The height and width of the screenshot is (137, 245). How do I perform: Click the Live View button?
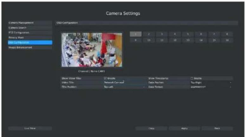point(30,128)
